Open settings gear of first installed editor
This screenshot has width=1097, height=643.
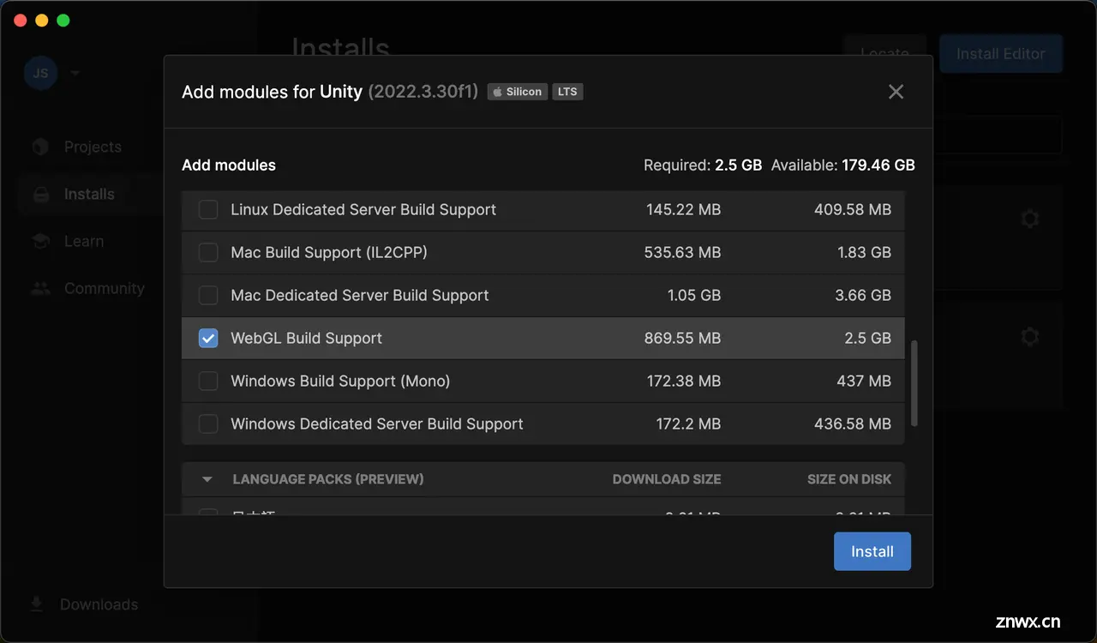point(1030,219)
